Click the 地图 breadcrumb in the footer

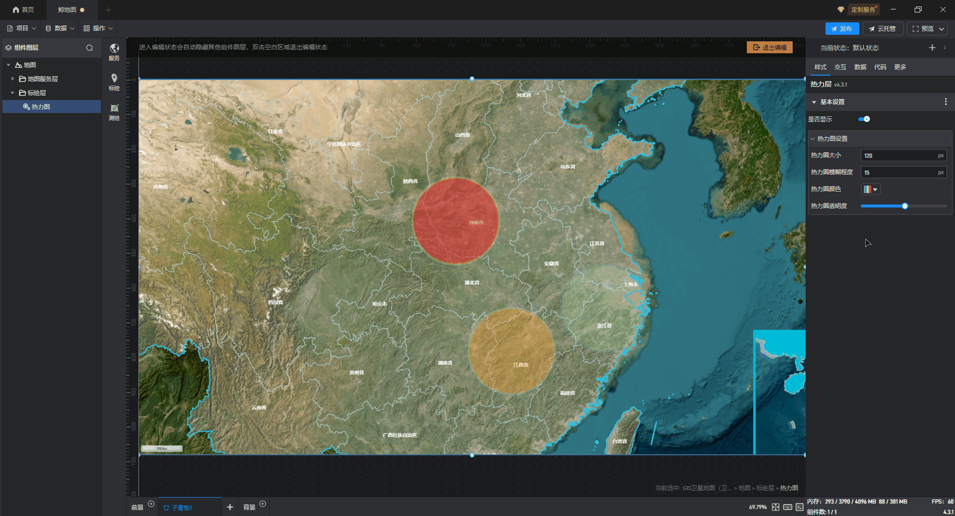click(744, 488)
